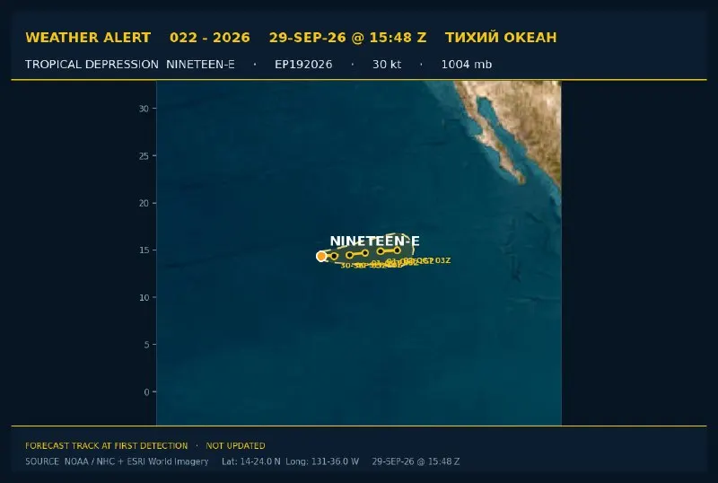Click the NOT UPDATED status text
Screen dimensions: 718x483
click(x=235, y=445)
